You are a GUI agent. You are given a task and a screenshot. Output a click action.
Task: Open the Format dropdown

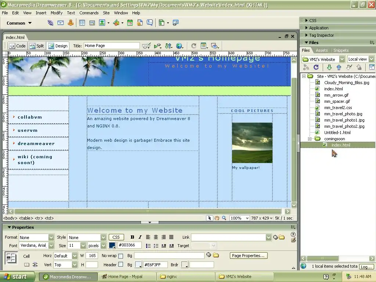click(x=51, y=238)
